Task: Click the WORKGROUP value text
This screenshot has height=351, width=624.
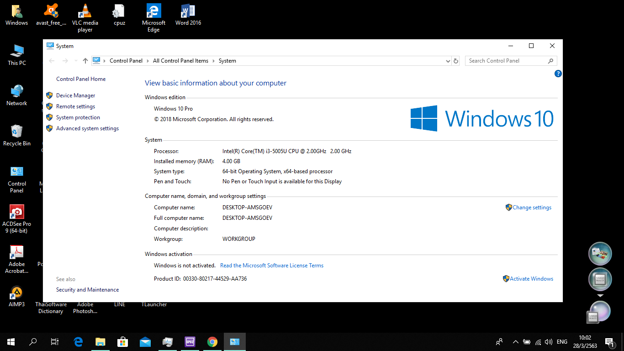Action: click(239, 239)
